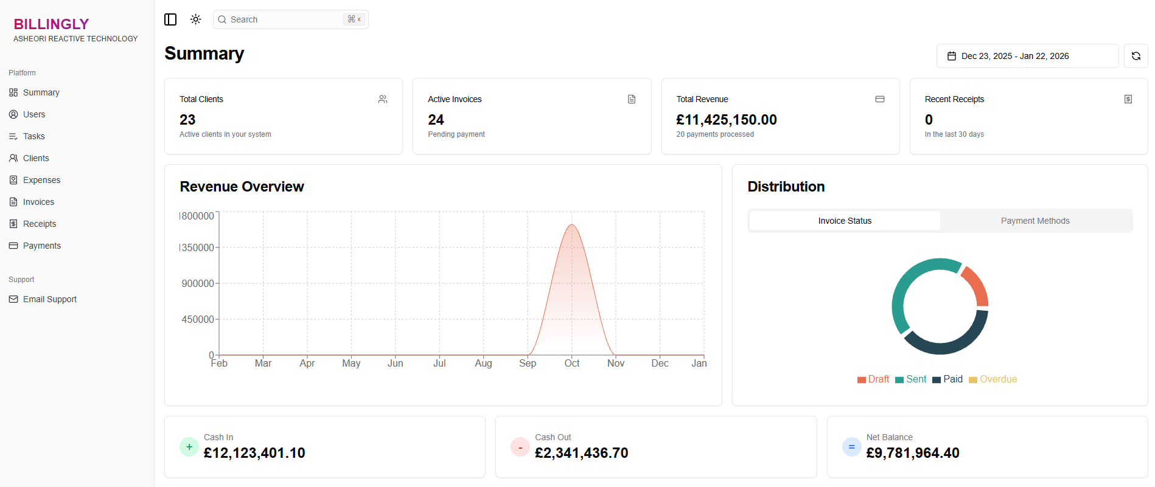Click the Payments card icon in sidebar
Viewport: 1155px width, 487px height.
click(13, 246)
